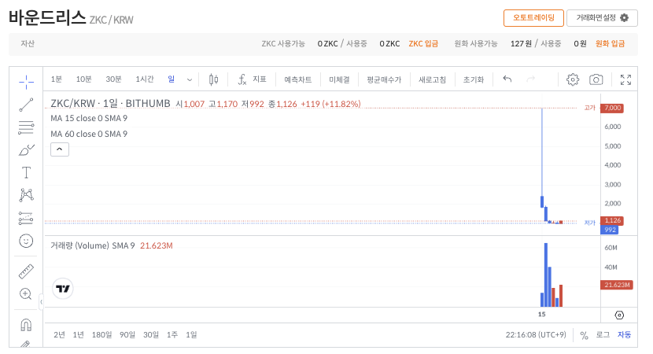
Task: Select the ruler measure tool
Action: point(26,271)
